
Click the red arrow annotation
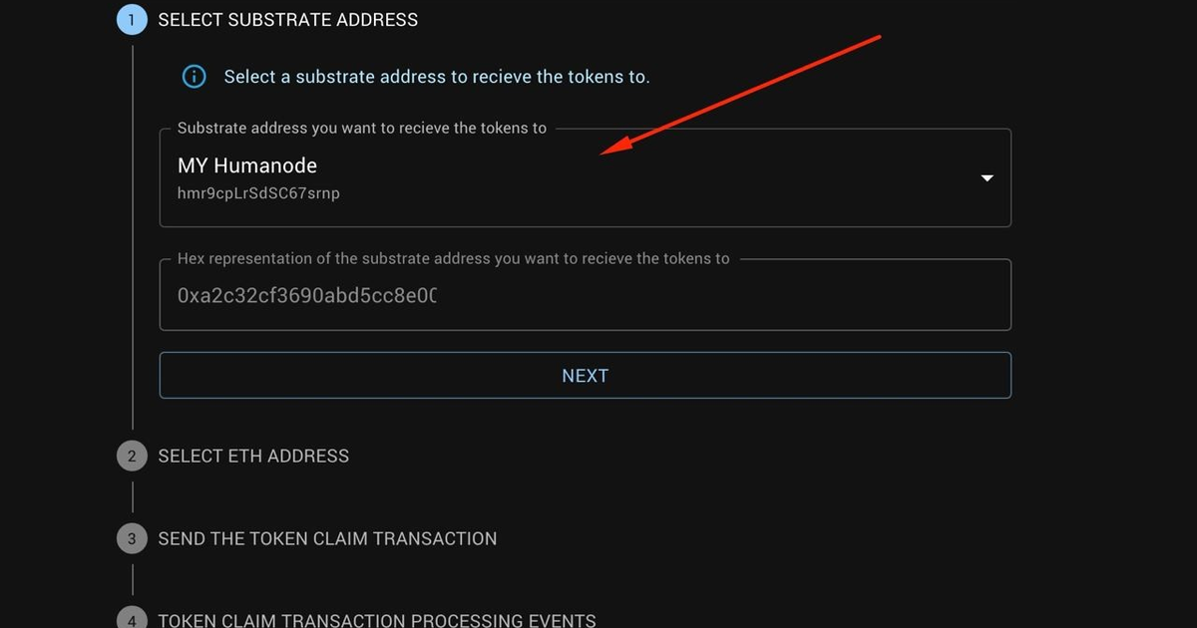coord(739,96)
